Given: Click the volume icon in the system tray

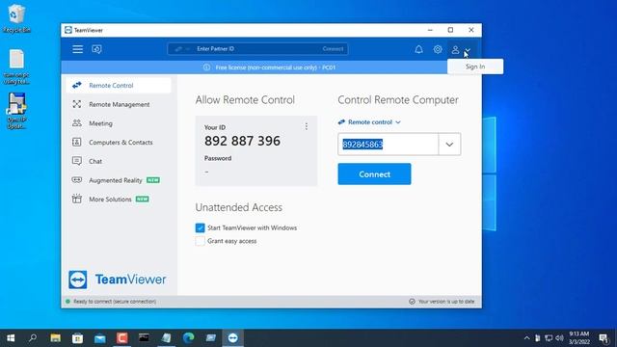Looking at the screenshot, I should click(x=559, y=338).
